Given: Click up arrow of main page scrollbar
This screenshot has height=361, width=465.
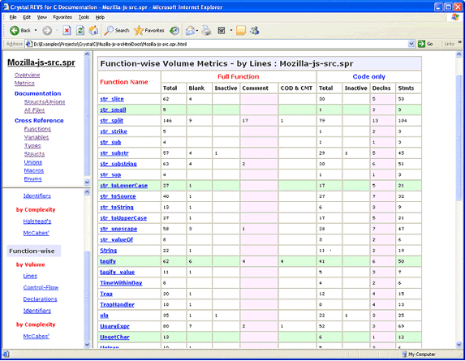Looking at the screenshot, I should [459, 54].
